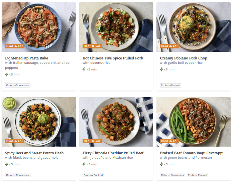The image size is (232, 183).
Task: Click Protein-Packed tag on Braised Beef Ragù Cavatappi
Action: [x=197, y=175]
